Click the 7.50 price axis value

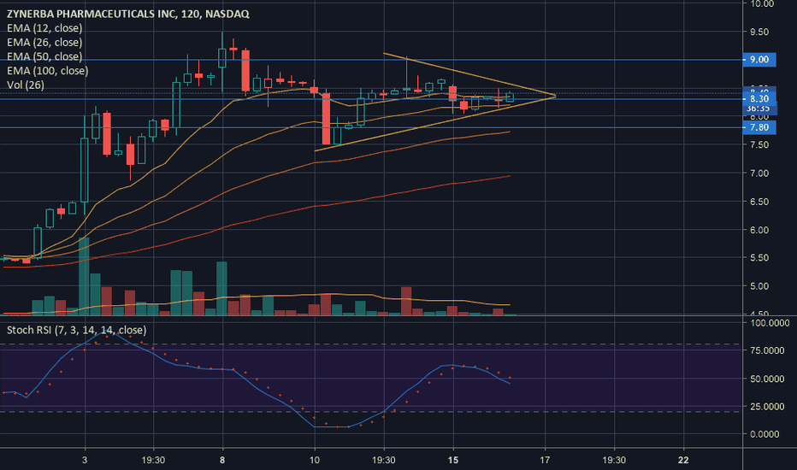pyautogui.click(x=759, y=144)
